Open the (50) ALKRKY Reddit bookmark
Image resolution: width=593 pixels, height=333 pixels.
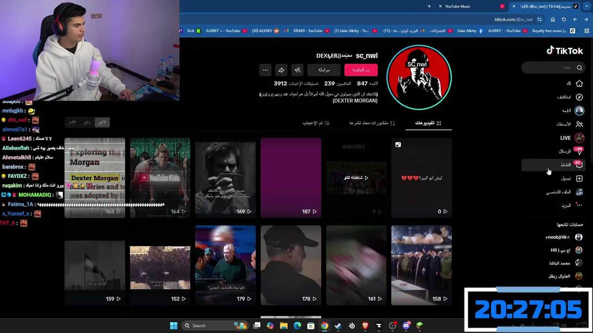tap(265, 31)
